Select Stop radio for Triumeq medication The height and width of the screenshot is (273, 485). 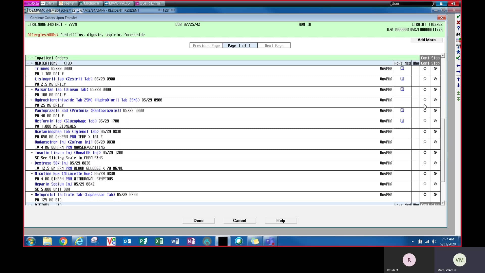[435, 68]
